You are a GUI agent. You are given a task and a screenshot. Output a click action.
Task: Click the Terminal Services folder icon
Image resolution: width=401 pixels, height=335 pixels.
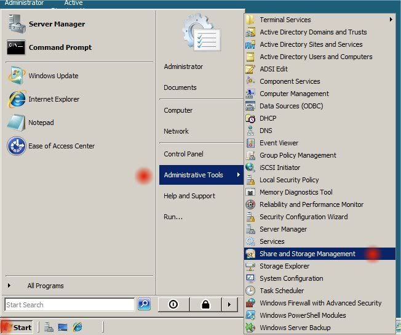coord(250,20)
